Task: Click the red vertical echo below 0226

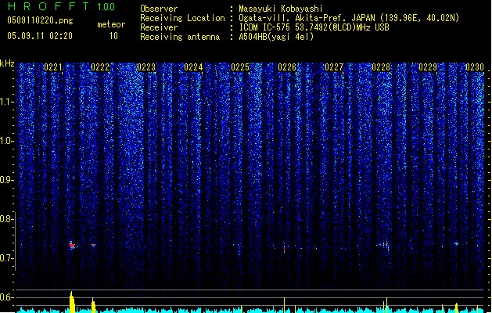Action: 284,248
